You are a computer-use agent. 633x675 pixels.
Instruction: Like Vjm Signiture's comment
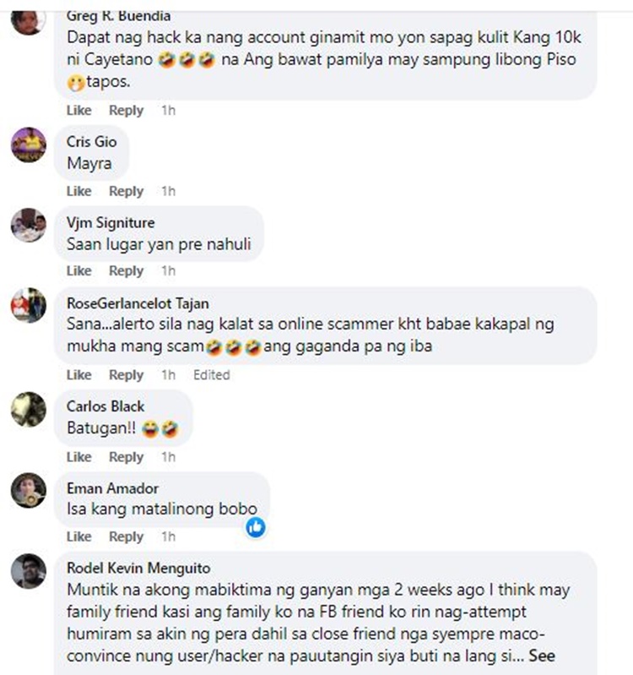click(78, 271)
